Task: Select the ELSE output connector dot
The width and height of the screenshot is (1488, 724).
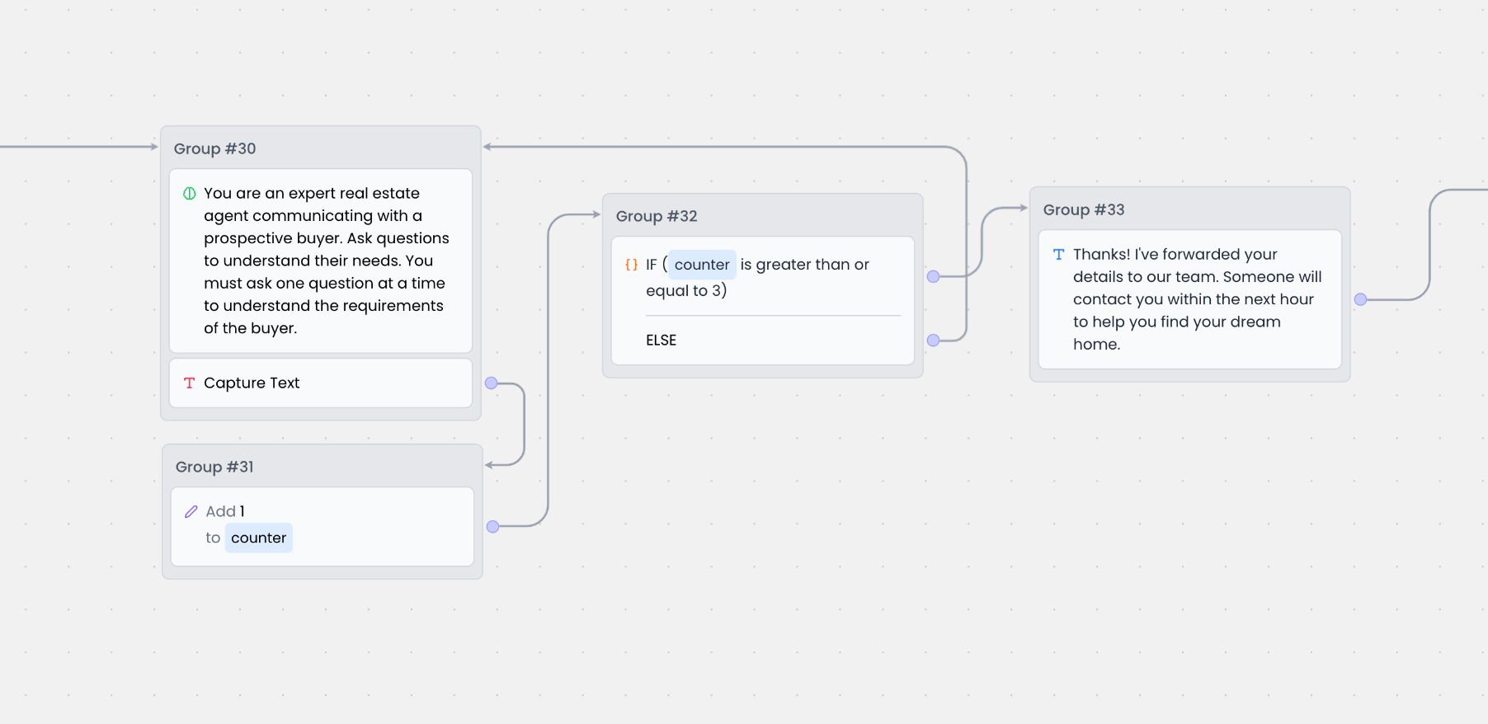Action: point(934,340)
